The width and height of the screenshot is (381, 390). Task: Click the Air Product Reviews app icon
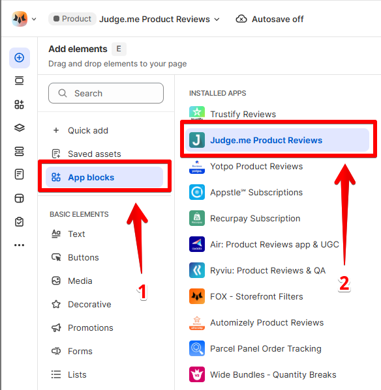click(197, 244)
